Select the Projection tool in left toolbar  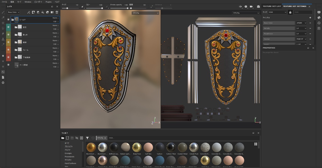3,23
